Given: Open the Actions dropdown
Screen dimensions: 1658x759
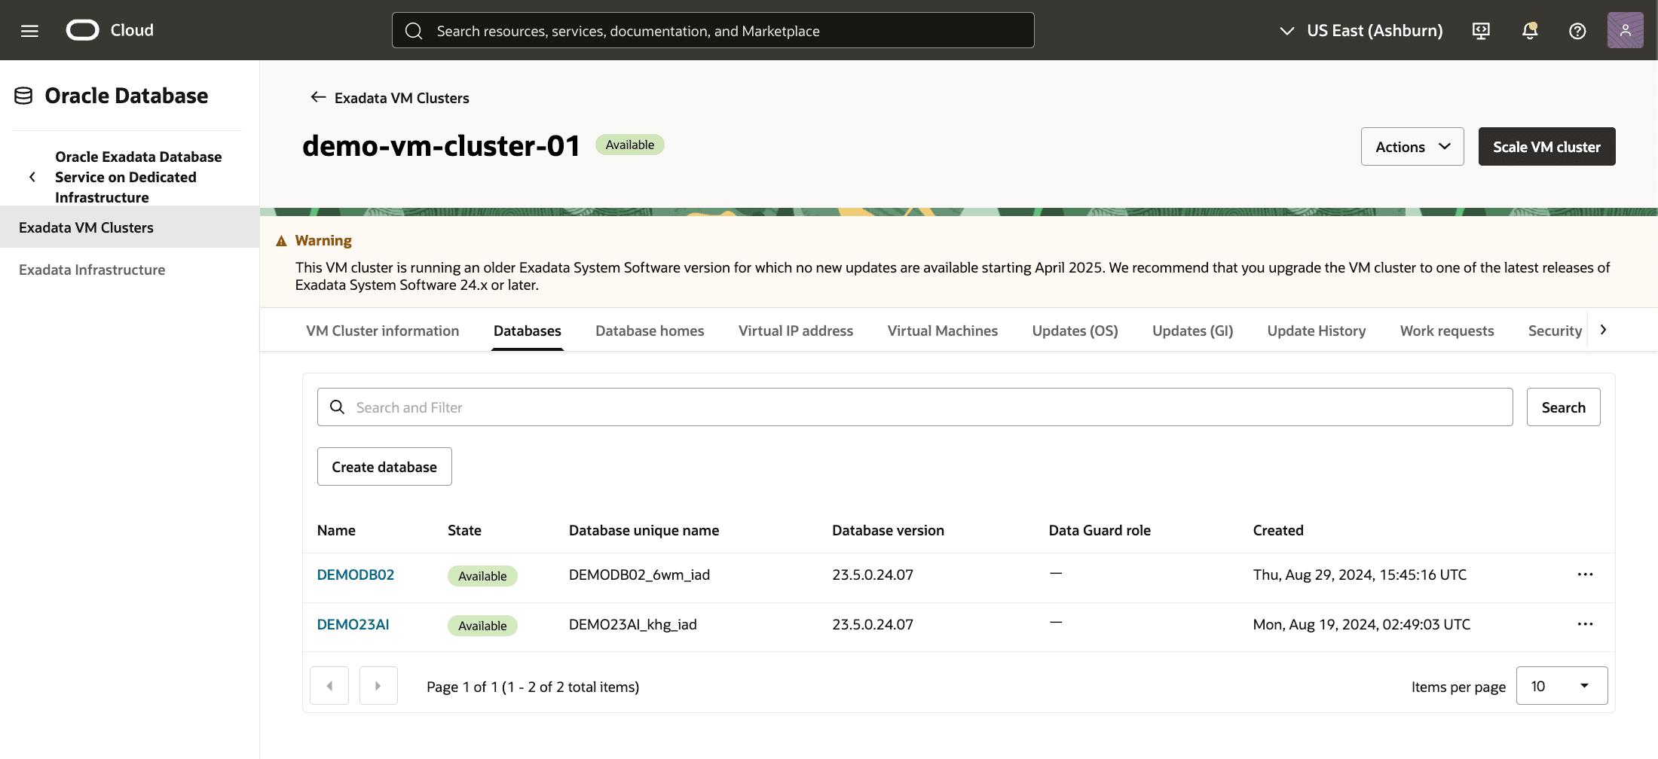Looking at the screenshot, I should click(1412, 146).
